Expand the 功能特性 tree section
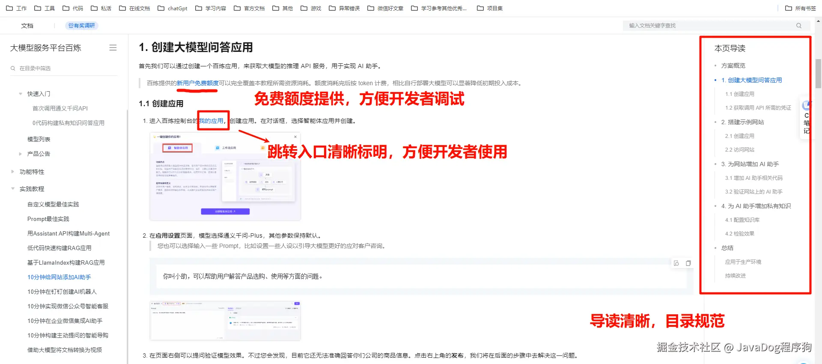The height and width of the screenshot is (364, 822). click(x=12, y=172)
